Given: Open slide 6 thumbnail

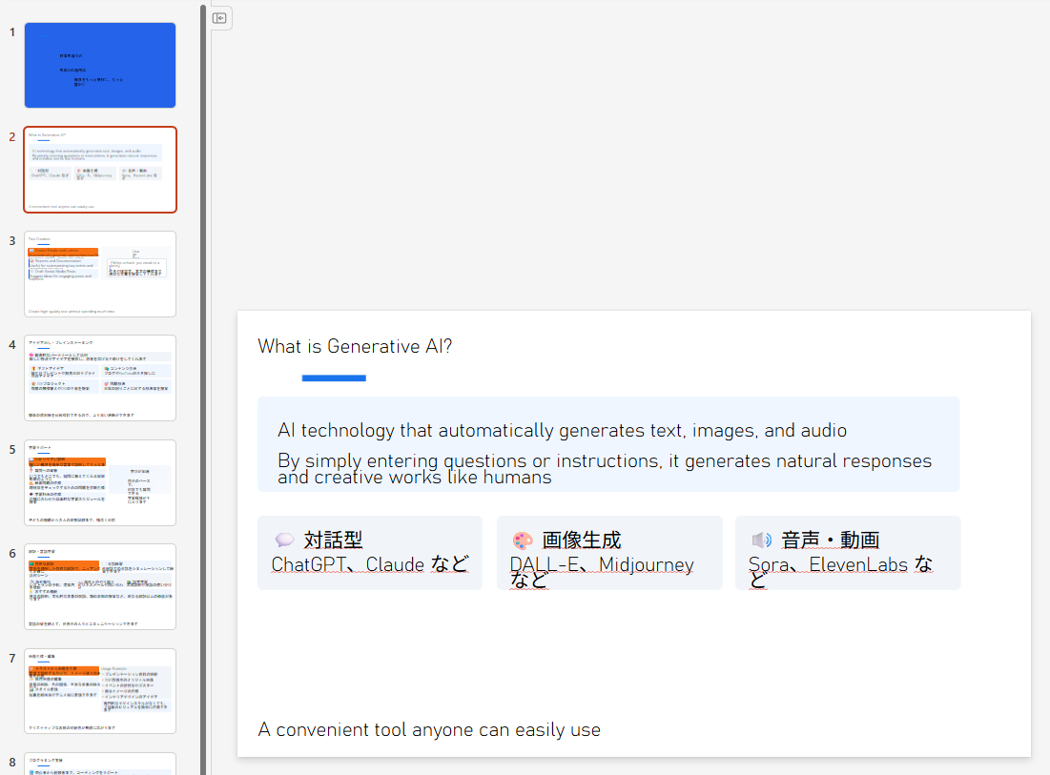Looking at the screenshot, I should 100,587.
